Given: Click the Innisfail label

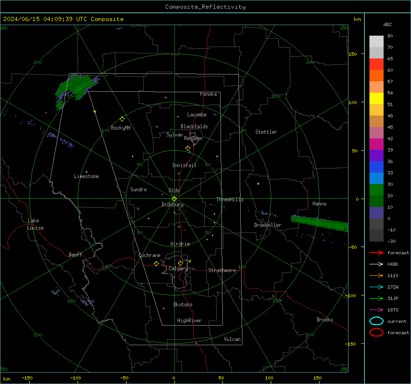Looking at the screenshot, I should (184, 165).
